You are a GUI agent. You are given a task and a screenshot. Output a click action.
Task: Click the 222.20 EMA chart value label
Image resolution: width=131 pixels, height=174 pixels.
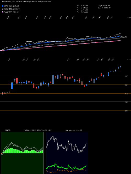pyautogui.click(x=124, y=37)
